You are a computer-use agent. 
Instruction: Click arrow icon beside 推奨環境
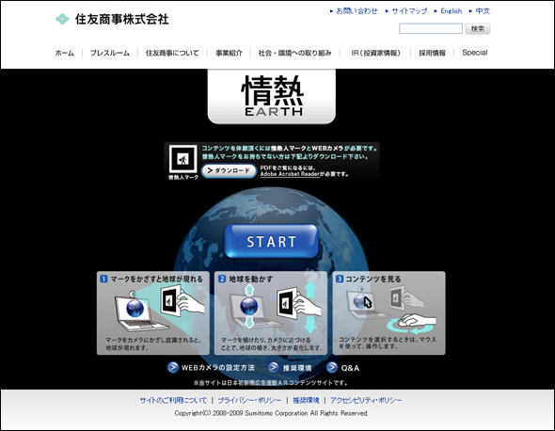(273, 367)
